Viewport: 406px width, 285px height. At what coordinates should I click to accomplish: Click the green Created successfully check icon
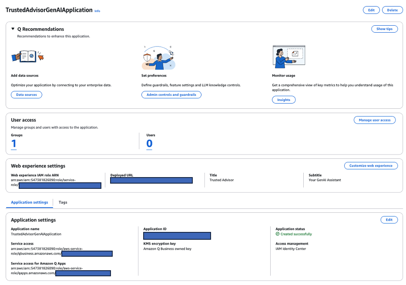(x=277, y=234)
